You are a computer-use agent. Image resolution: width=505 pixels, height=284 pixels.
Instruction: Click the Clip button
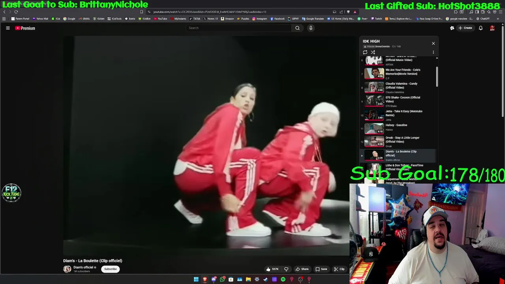tap(339, 269)
